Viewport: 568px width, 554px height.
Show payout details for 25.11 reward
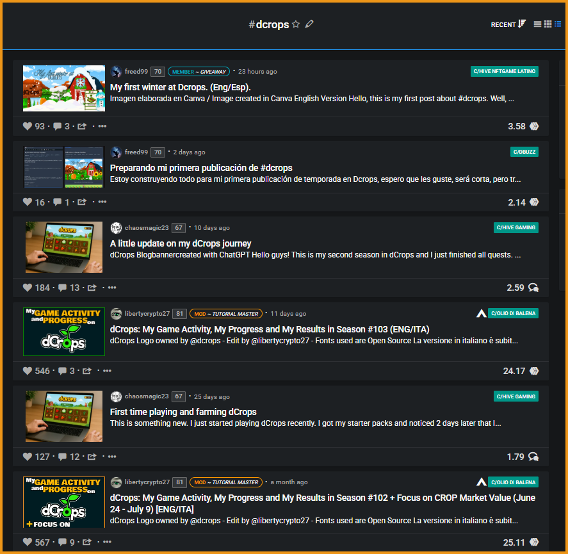click(x=534, y=542)
